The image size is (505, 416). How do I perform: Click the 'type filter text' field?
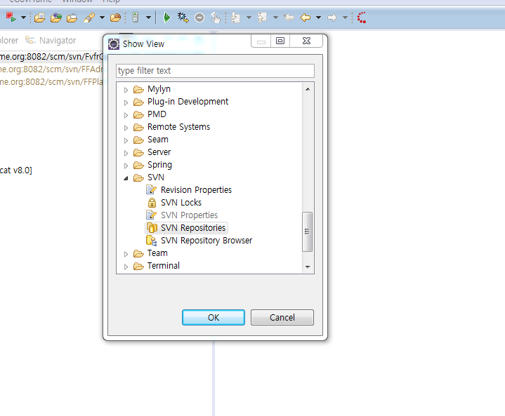coord(215,71)
